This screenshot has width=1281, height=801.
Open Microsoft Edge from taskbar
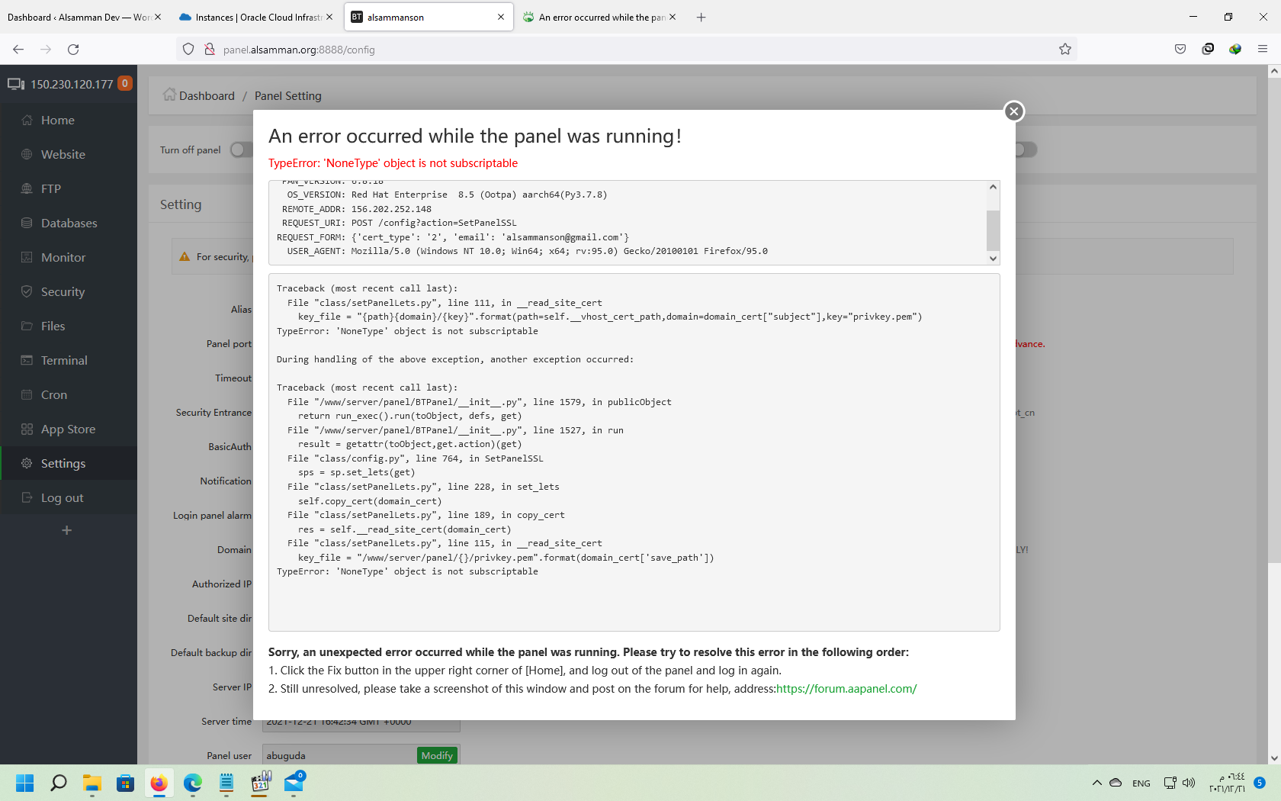[193, 783]
